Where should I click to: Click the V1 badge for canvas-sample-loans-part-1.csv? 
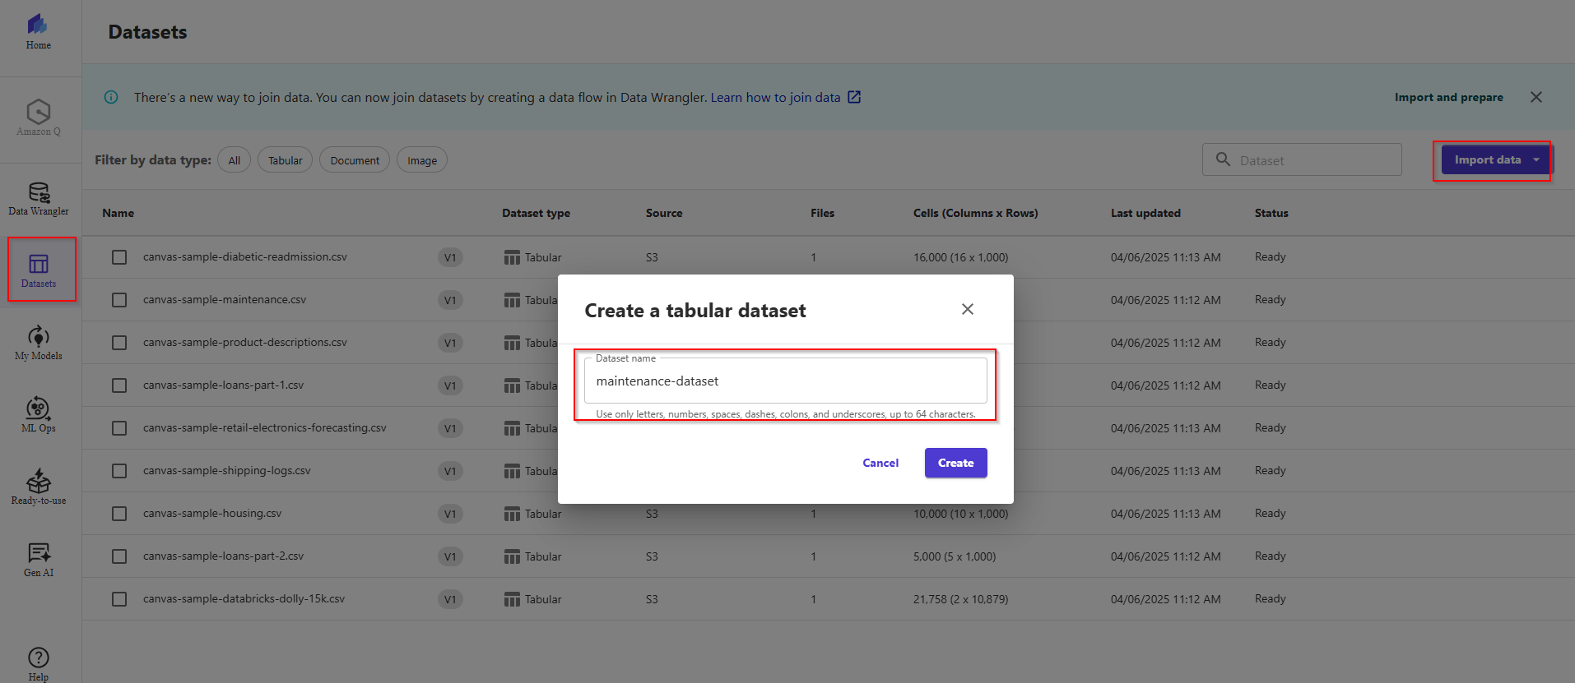(450, 385)
